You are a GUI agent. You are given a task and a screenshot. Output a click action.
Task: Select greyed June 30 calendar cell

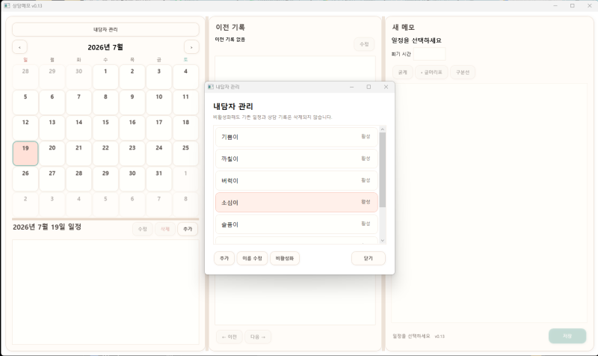tap(79, 77)
